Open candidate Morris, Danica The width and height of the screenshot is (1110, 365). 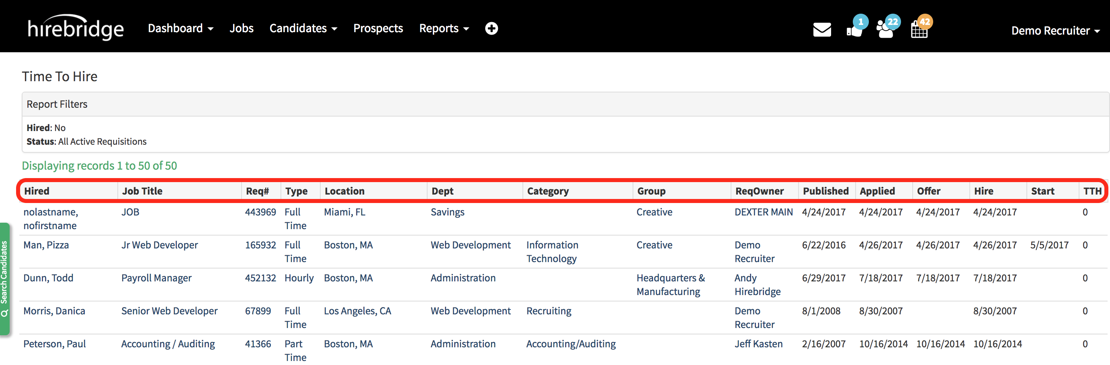54,311
